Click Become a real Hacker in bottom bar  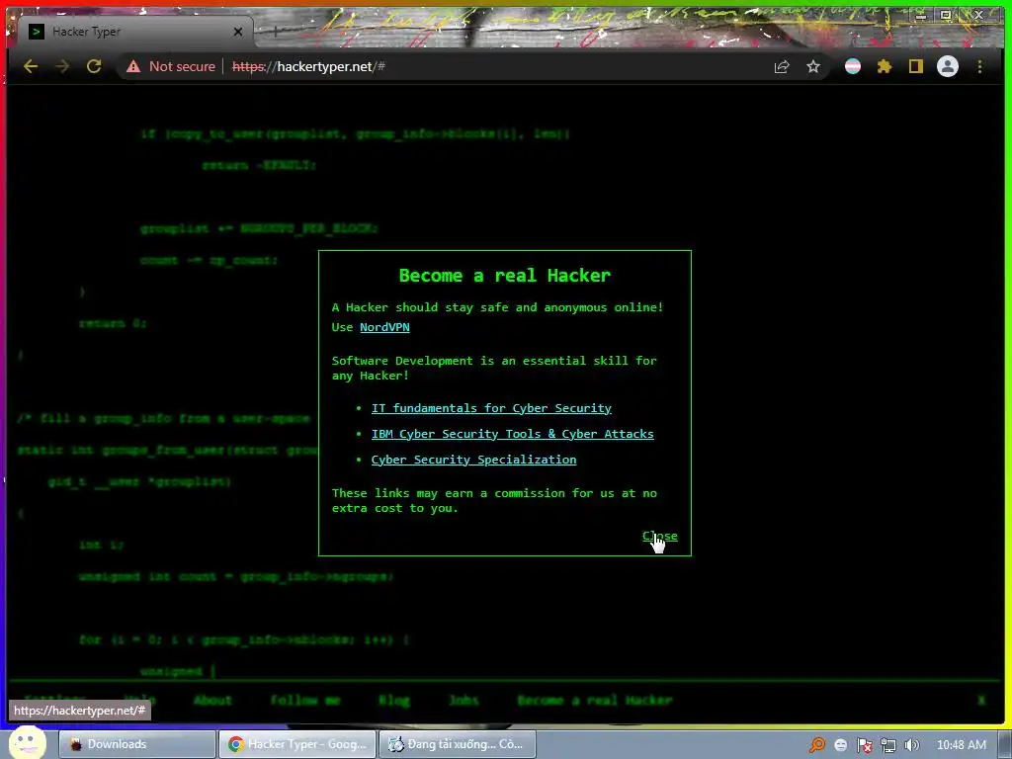[x=594, y=701]
